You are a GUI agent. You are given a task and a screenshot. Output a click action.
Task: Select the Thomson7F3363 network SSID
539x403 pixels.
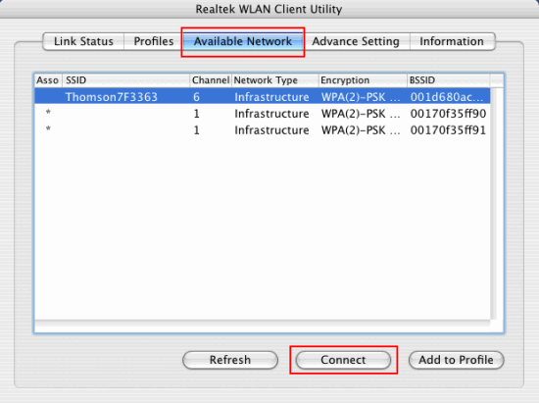[112, 97]
